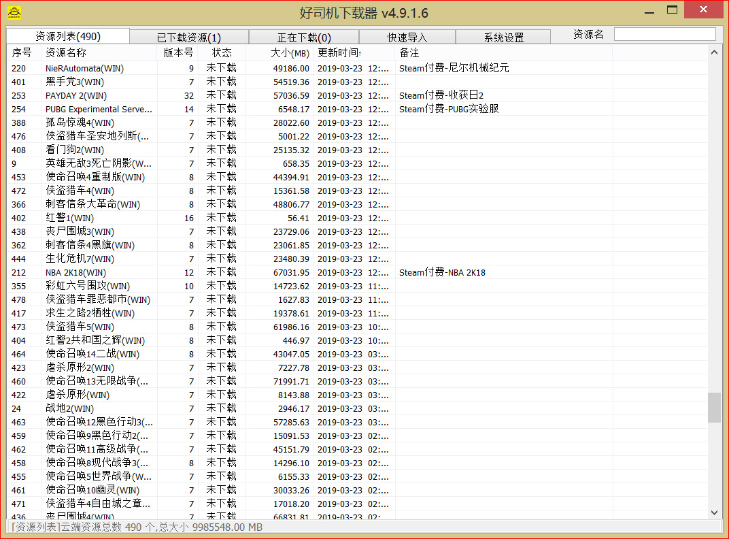This screenshot has width=729, height=539.
Task: Select the 使命召唤10幽灵(WIN) row
Action: (357, 490)
